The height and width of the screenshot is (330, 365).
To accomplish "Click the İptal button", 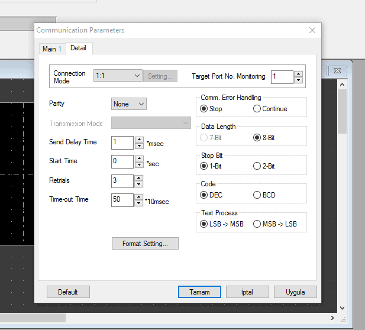I will tap(247, 292).
